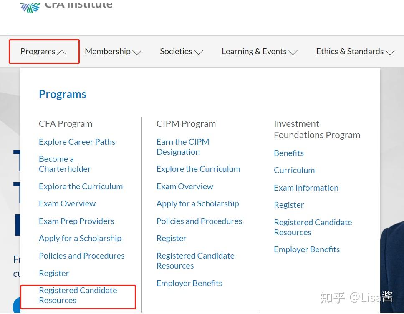Click Register under CFA Program
This screenshot has width=404, height=314.
54,273
